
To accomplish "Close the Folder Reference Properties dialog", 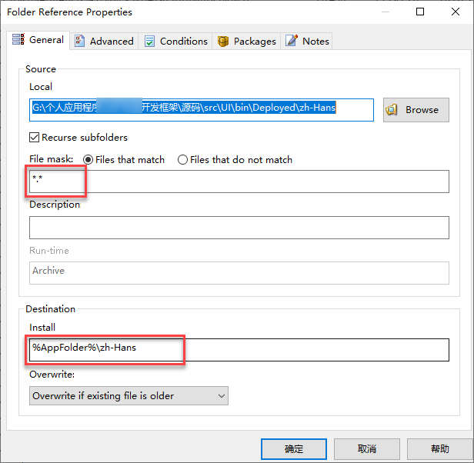I will pos(456,12).
